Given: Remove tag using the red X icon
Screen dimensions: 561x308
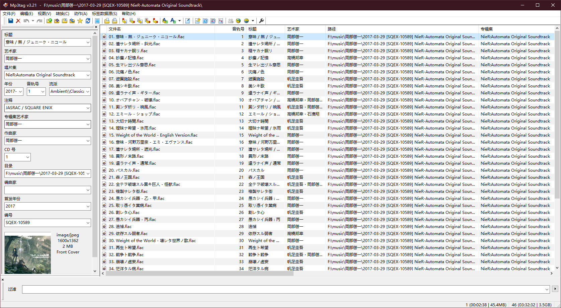Looking at the screenshot, I should click(18, 21).
